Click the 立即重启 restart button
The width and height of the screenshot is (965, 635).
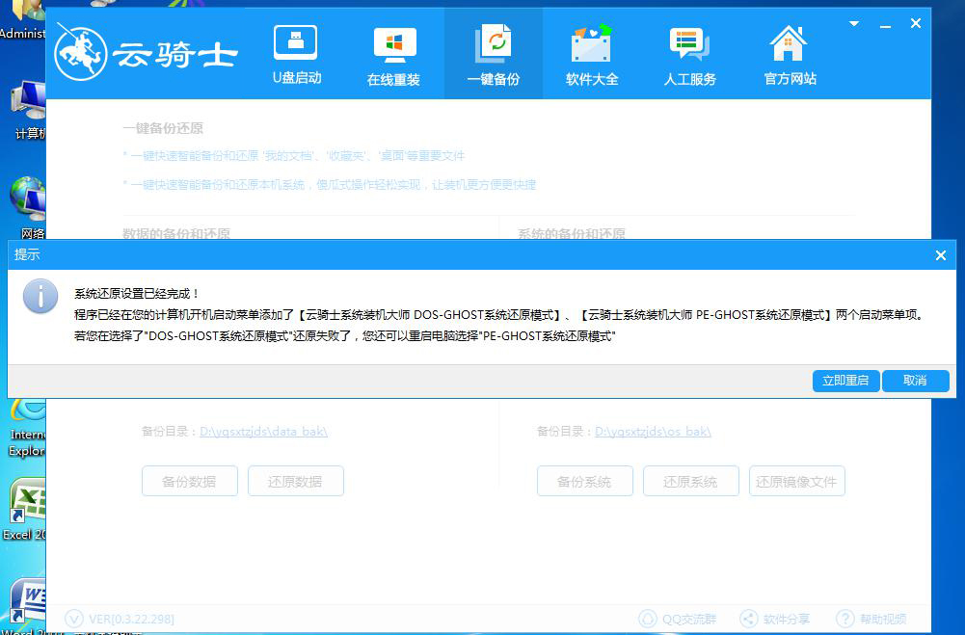pyautogui.click(x=845, y=381)
